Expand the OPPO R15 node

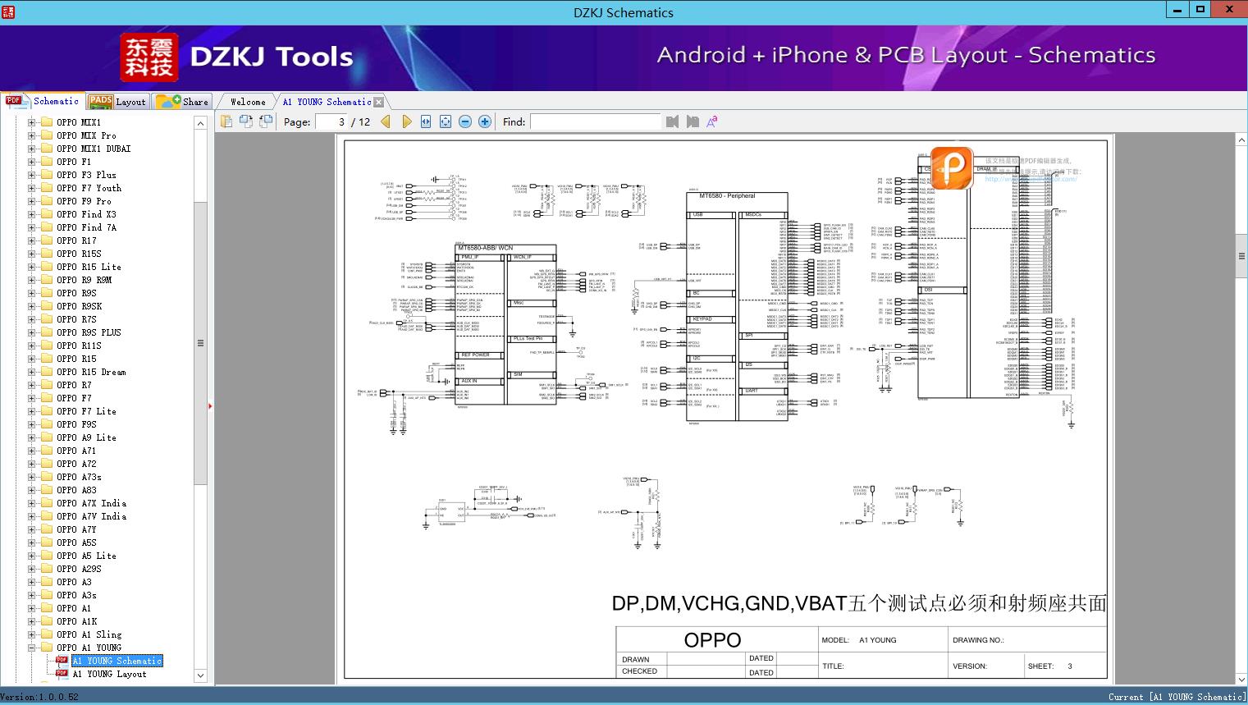[x=31, y=359]
